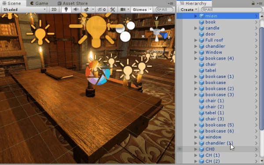Select the bookcase (5) cube icon
Viewport: 264px width, 165px height.
pyautogui.click(x=202, y=125)
